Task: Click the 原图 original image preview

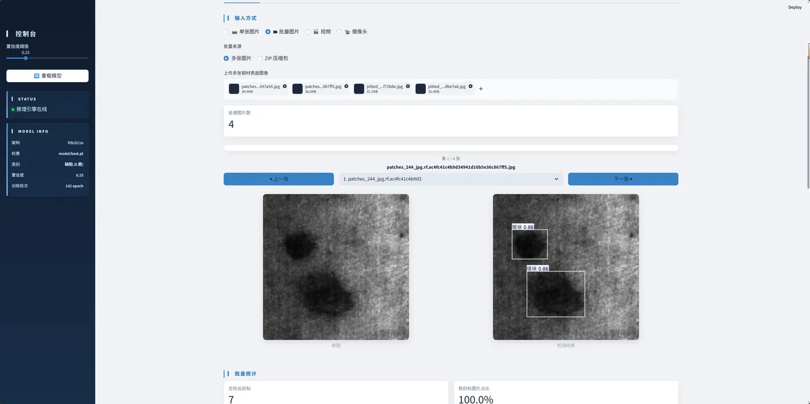Action: tap(336, 267)
